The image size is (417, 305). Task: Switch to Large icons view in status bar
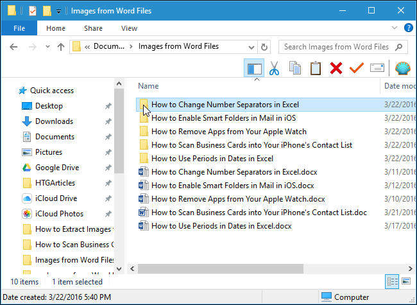coord(405,281)
